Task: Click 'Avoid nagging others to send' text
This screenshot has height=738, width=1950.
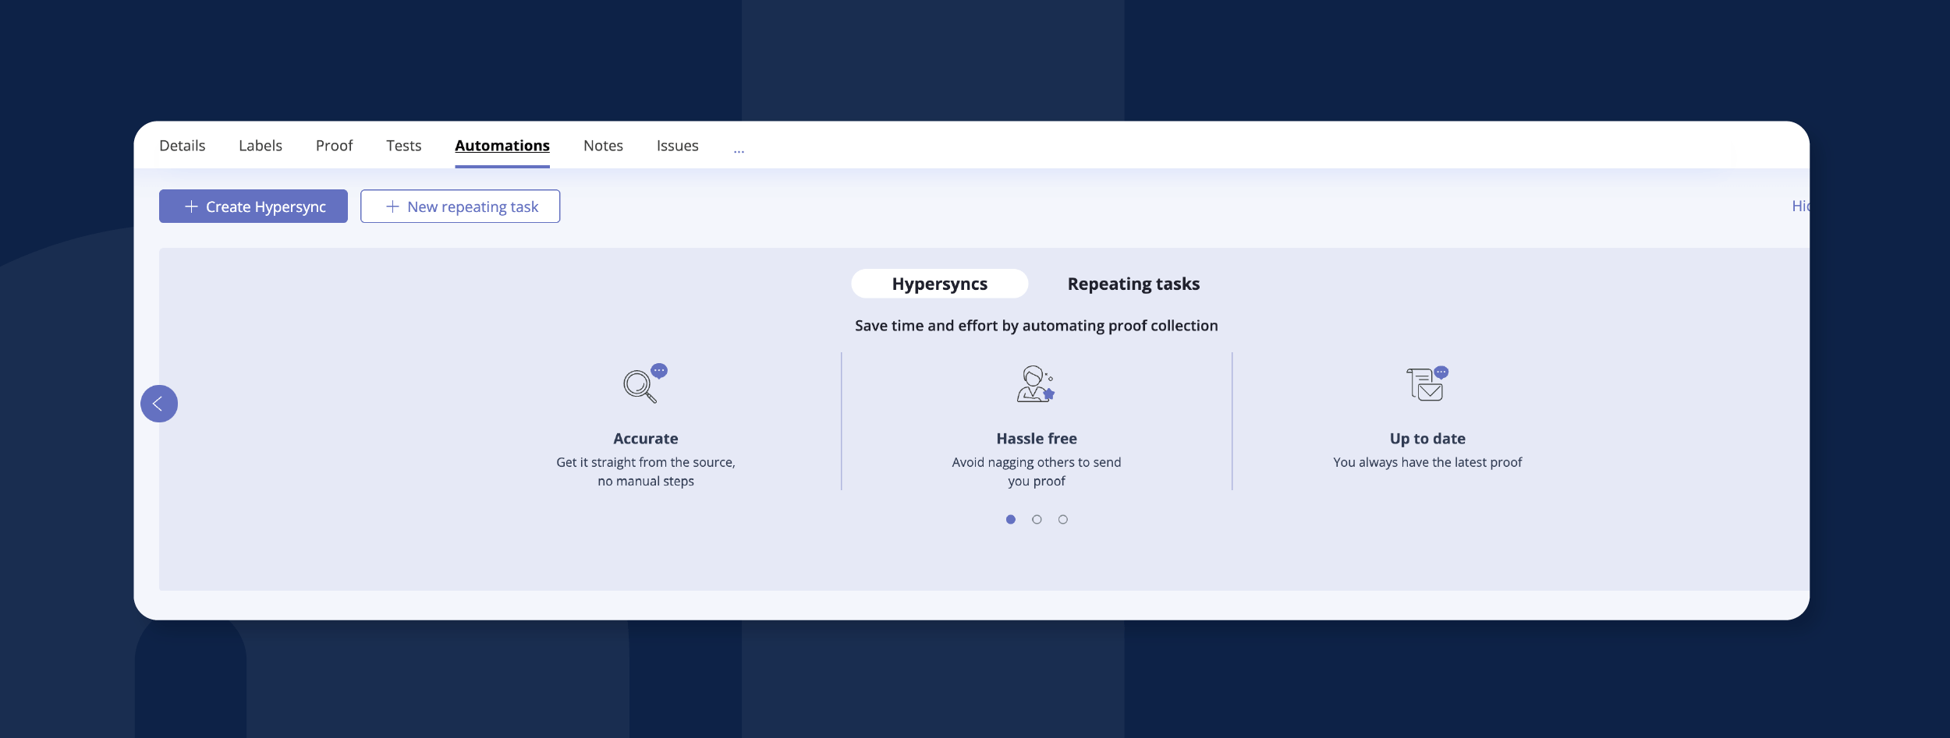Action: tap(1037, 462)
